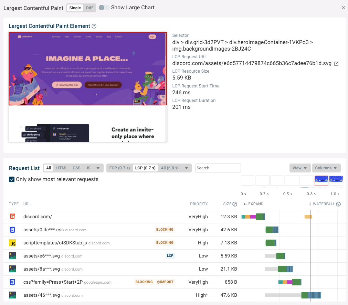The height and width of the screenshot is (305, 348).
Task: Open the Waterfall column help icon
Action: (338, 204)
